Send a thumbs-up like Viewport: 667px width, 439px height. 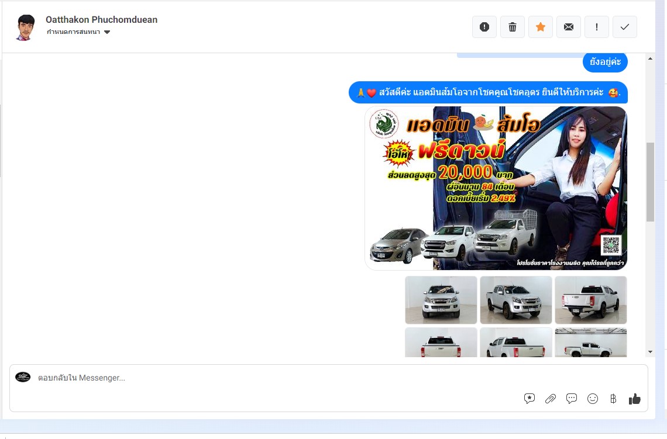(x=634, y=399)
